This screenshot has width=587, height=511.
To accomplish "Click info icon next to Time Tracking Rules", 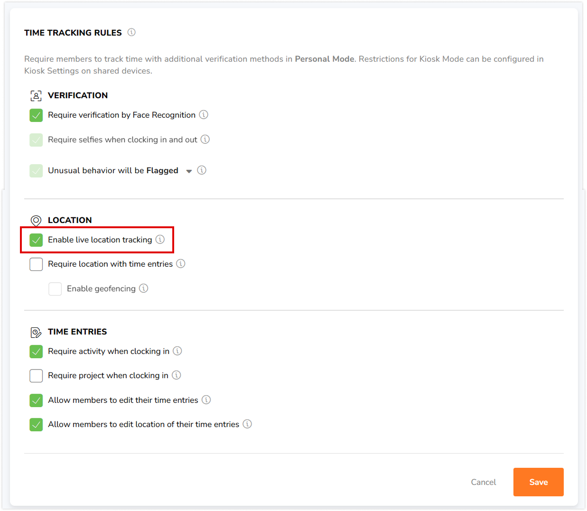I will pyautogui.click(x=131, y=32).
